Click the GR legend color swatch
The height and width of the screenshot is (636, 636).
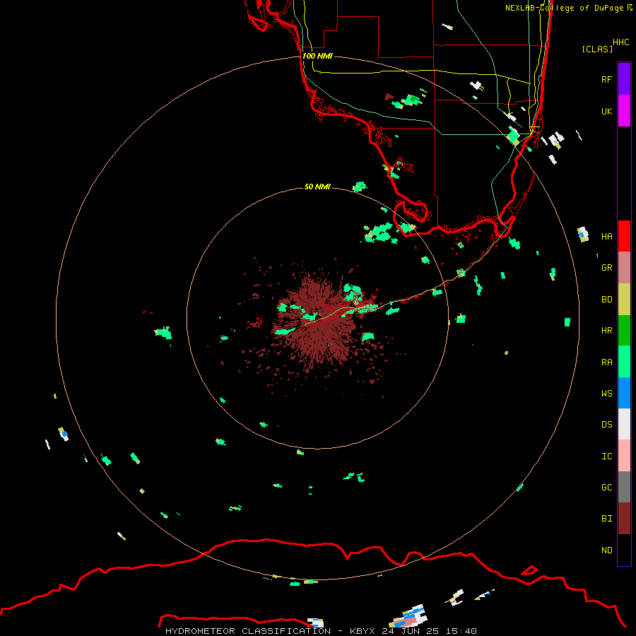pos(624,268)
